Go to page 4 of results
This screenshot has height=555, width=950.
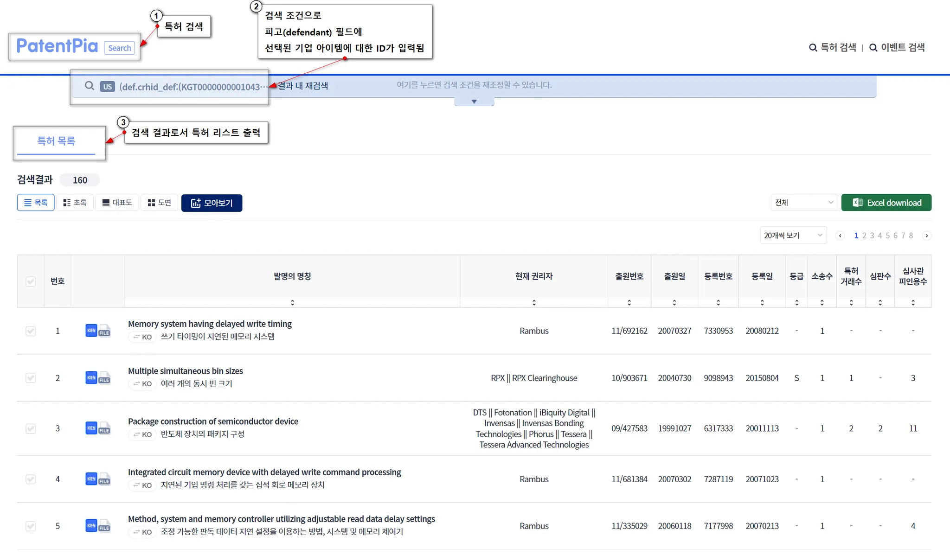(879, 236)
